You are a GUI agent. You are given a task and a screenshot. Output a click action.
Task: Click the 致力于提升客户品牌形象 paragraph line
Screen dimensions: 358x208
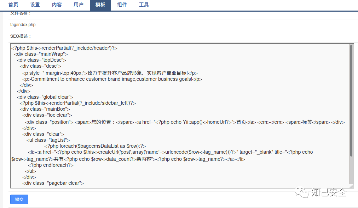coord(110,73)
